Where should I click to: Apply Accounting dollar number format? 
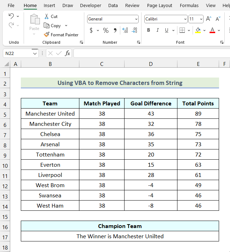point(91,30)
